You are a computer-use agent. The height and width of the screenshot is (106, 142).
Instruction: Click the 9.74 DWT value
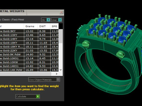click(42, 39)
